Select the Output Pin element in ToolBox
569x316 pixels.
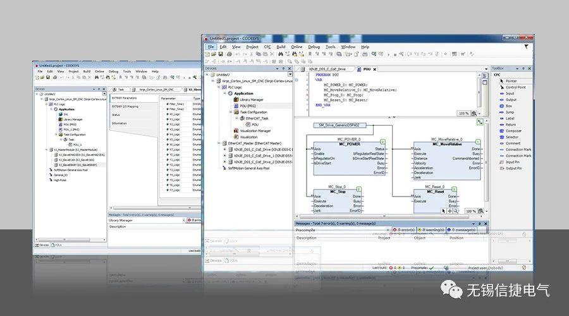[511, 168]
